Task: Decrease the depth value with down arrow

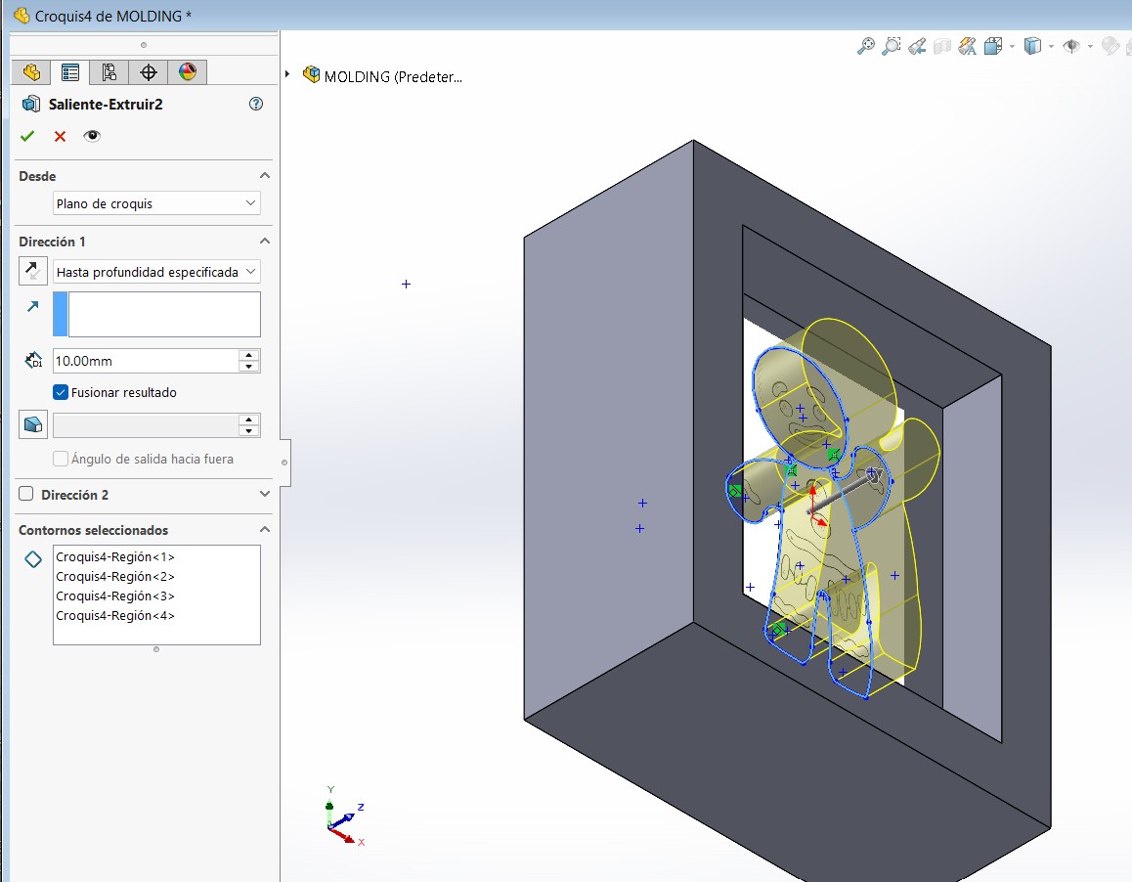Action: (249, 367)
